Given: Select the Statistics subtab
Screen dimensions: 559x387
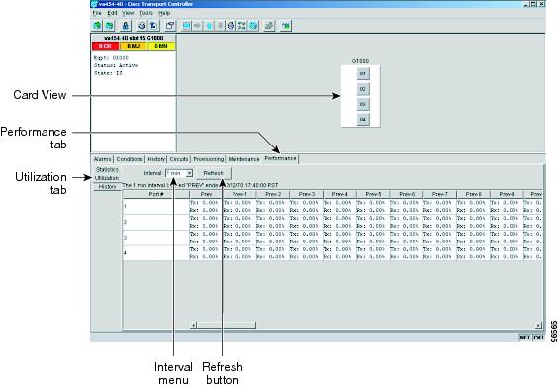Looking at the screenshot, I should coord(107,170).
